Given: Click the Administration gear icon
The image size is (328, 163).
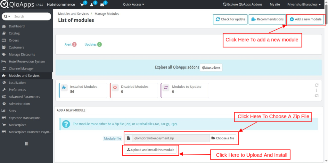Looking at the screenshot, I should click(4, 104).
